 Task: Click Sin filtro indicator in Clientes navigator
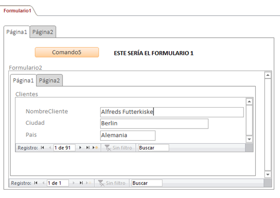pyautogui.click(x=119, y=148)
